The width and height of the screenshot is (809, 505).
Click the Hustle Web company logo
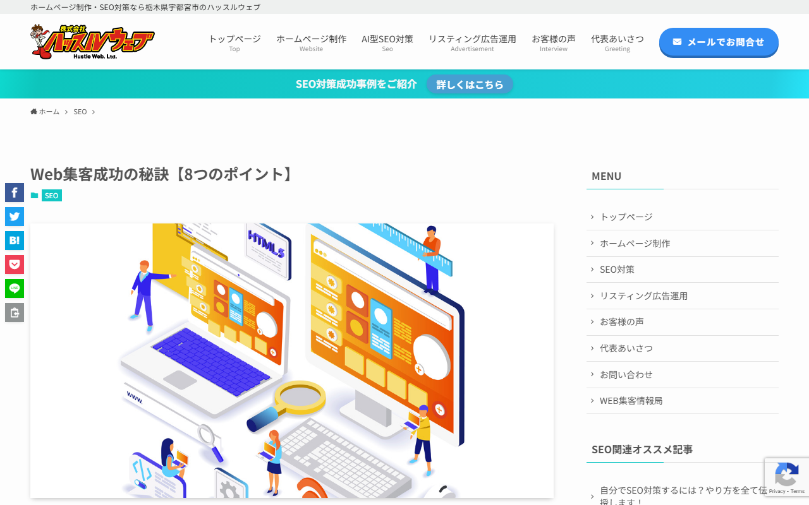(x=92, y=41)
